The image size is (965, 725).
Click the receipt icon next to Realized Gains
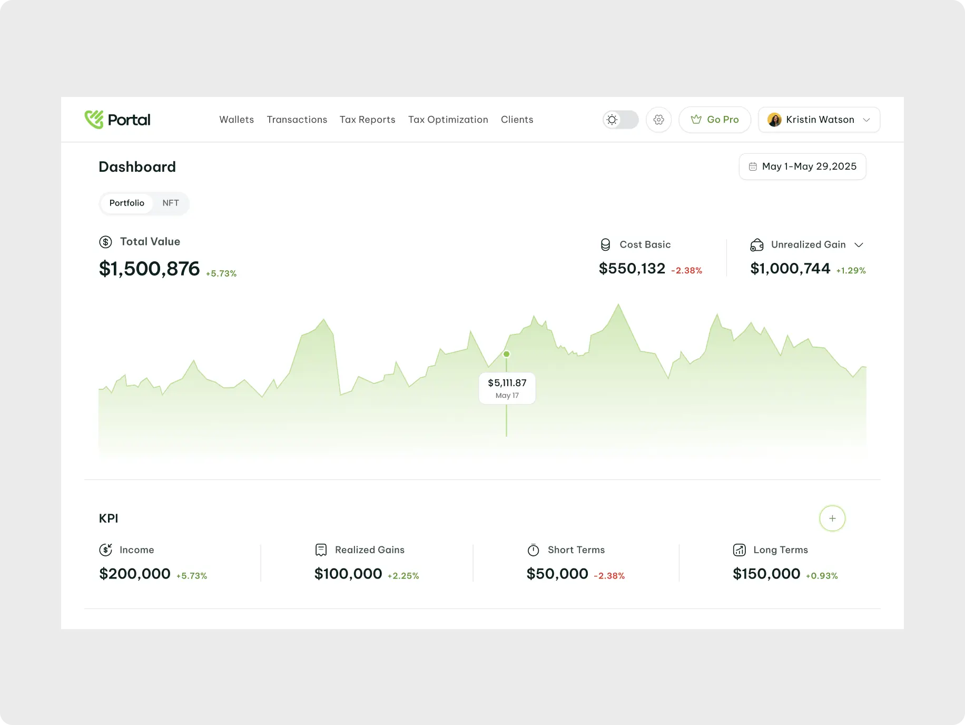pos(320,550)
